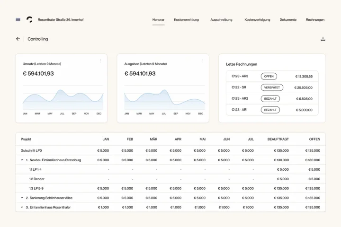This screenshot has width=341, height=227.
Task: Click the amount € 25.505,00
Action: click(304, 87)
